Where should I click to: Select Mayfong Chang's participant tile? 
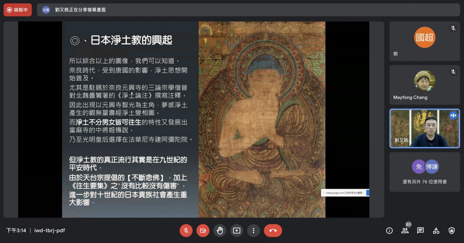pos(424,84)
